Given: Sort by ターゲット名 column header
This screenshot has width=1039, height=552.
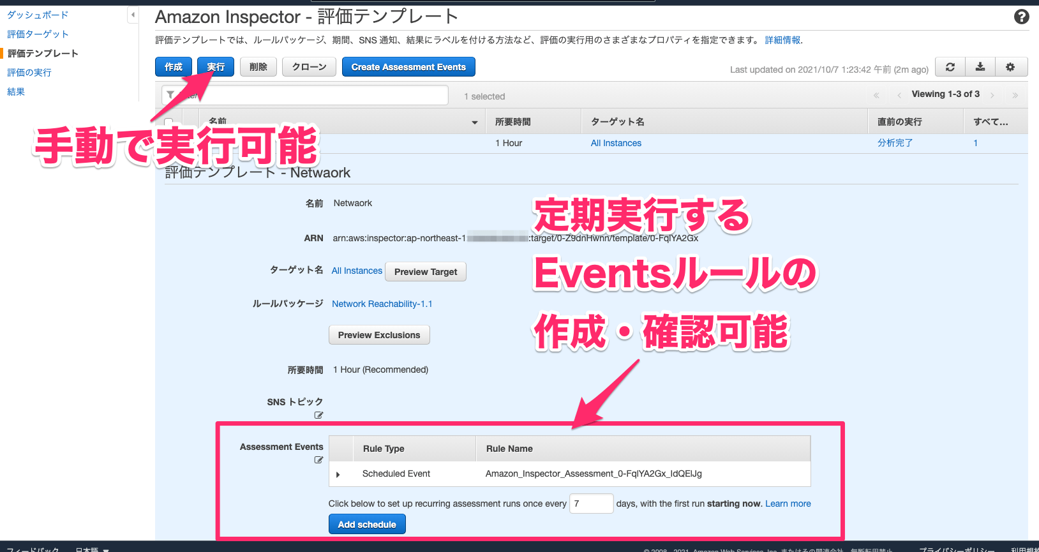Looking at the screenshot, I should 724,122.
